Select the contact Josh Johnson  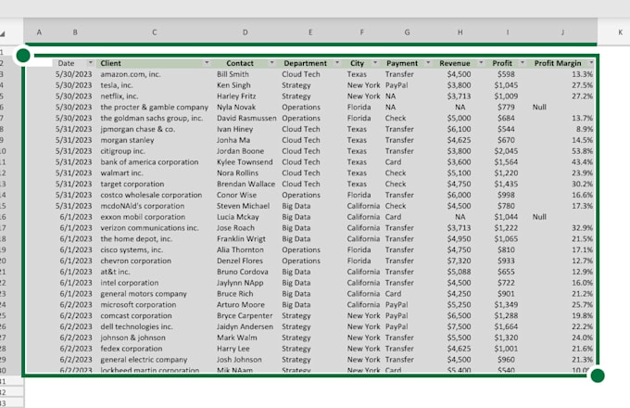click(x=239, y=360)
